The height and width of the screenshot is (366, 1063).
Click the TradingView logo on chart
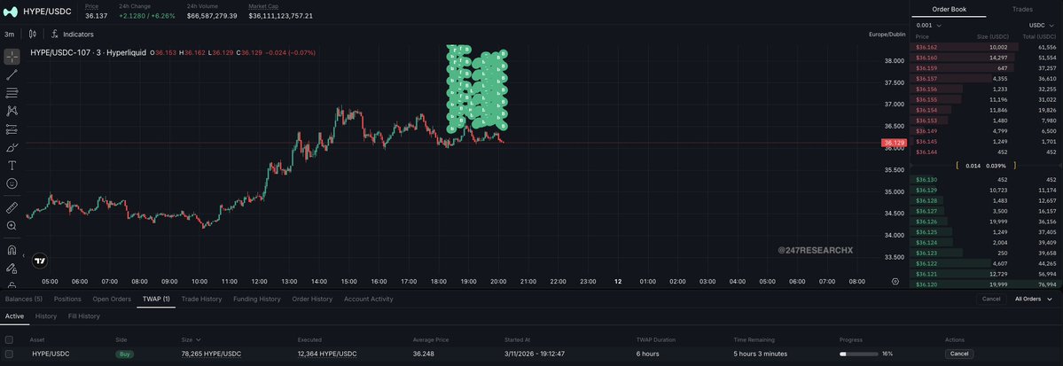[x=40, y=261]
